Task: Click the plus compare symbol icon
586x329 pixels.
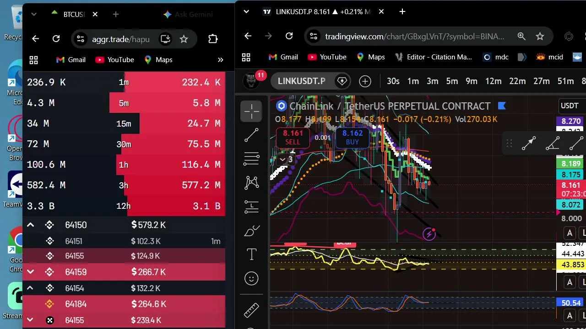Action: 365,81
